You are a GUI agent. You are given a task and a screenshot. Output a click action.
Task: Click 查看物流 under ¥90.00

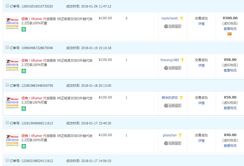click(230, 146)
